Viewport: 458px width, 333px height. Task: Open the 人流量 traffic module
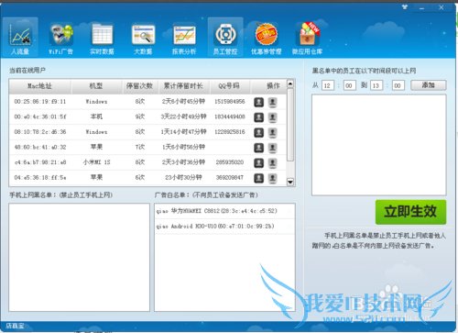click(x=20, y=37)
